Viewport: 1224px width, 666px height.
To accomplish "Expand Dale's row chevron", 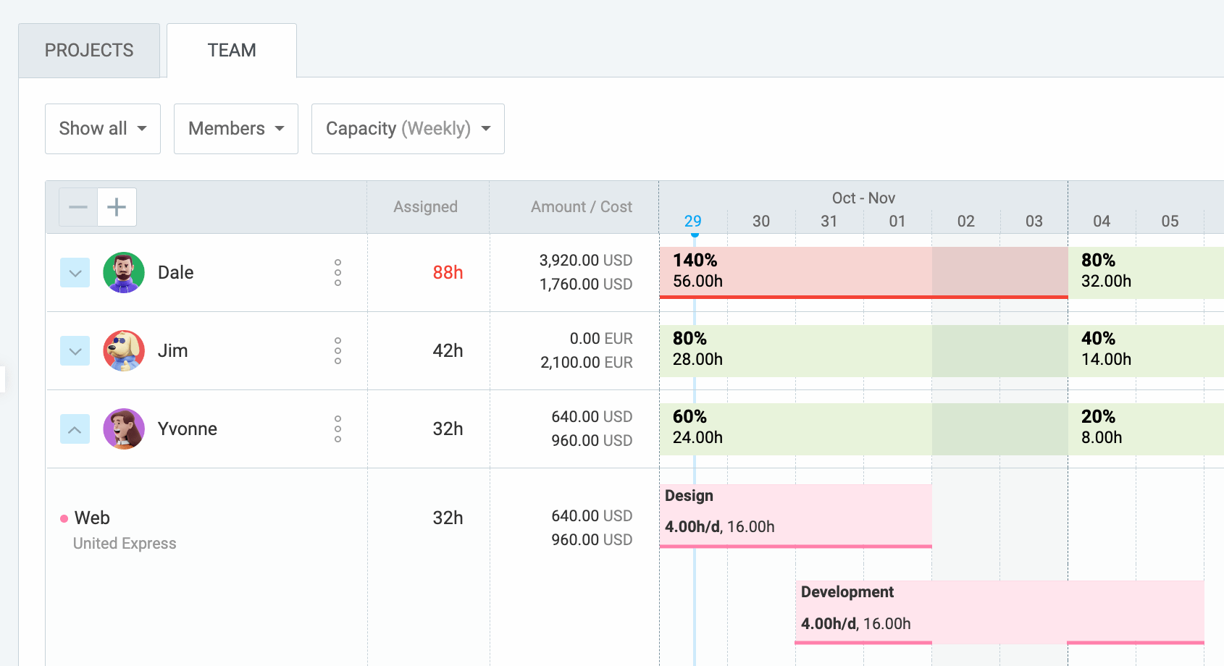I will coord(75,273).
